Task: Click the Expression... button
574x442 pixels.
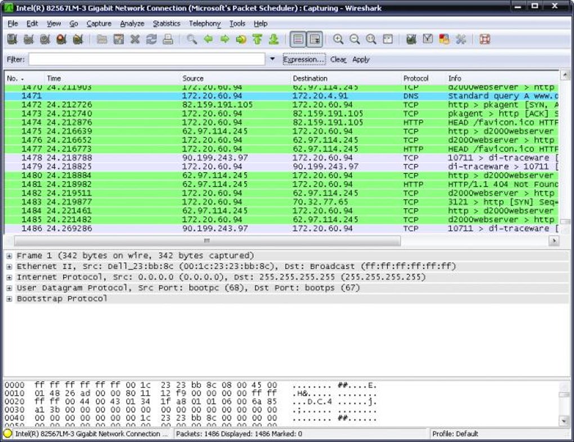Action: (304, 59)
